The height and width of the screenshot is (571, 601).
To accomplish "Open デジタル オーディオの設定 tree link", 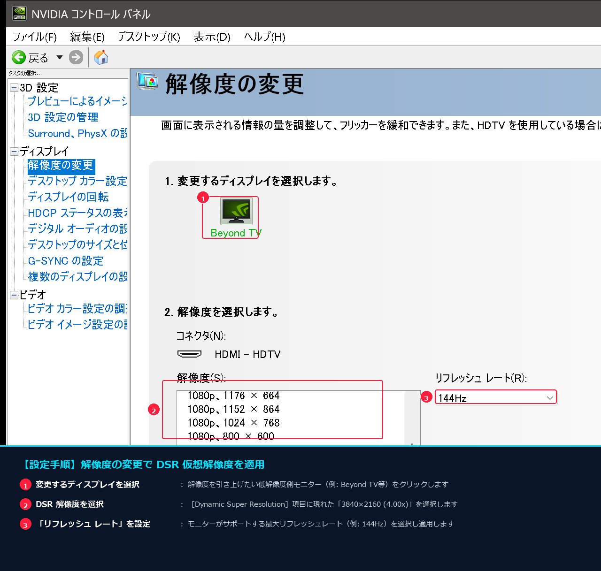I will coord(77,228).
